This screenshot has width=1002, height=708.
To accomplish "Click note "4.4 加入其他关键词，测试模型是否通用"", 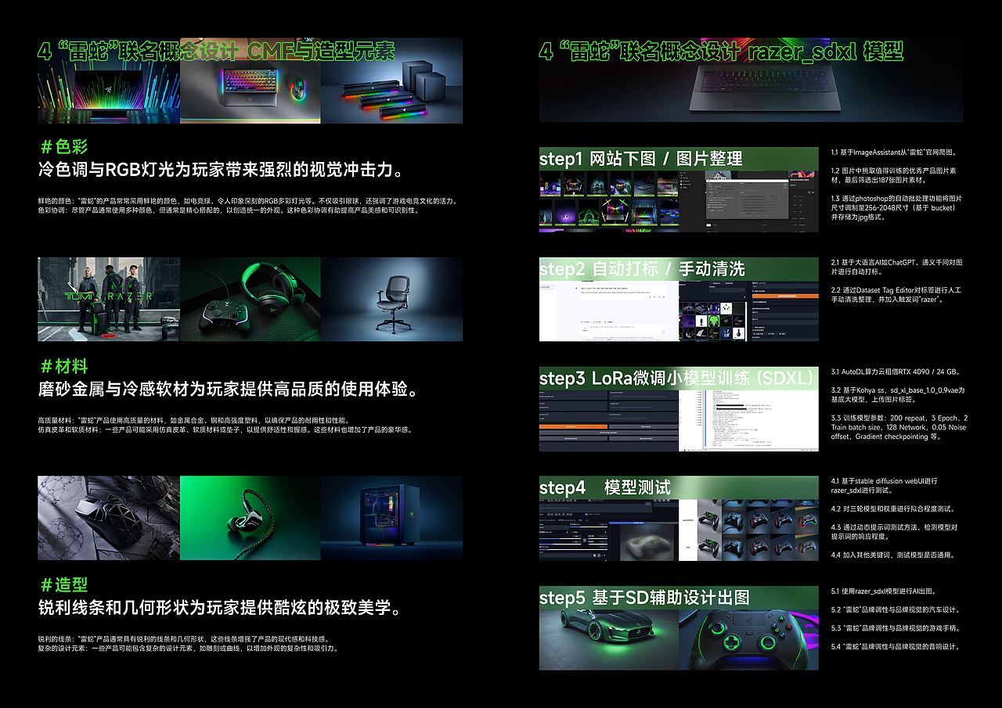I will [893, 555].
